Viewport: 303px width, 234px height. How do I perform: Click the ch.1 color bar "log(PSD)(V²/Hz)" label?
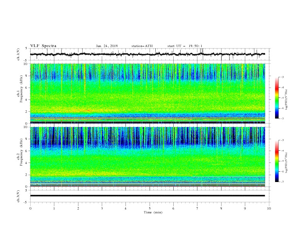[x=287, y=100]
